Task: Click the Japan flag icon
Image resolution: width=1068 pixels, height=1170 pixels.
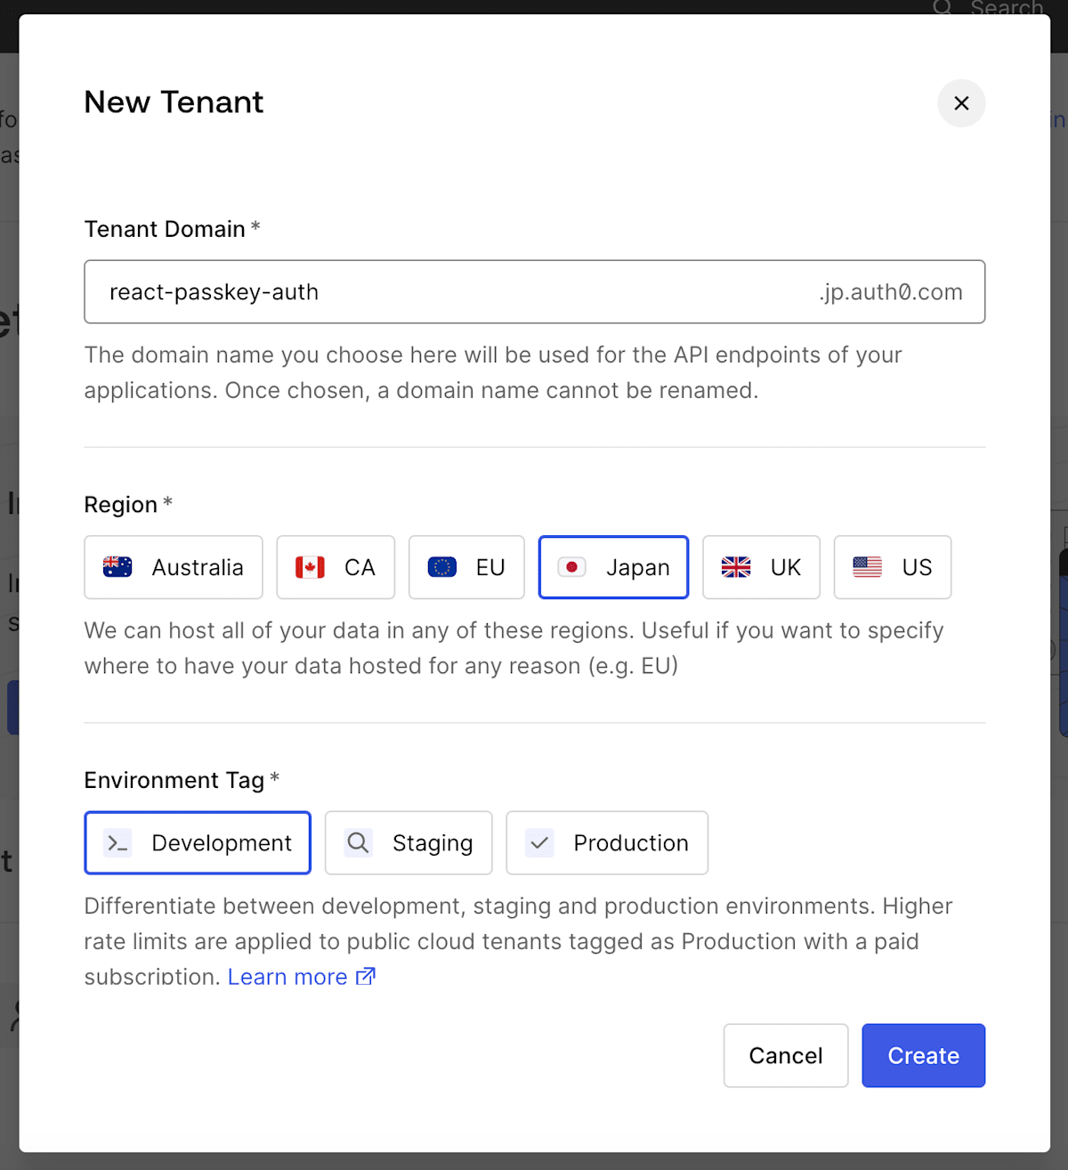Action: tap(572, 567)
